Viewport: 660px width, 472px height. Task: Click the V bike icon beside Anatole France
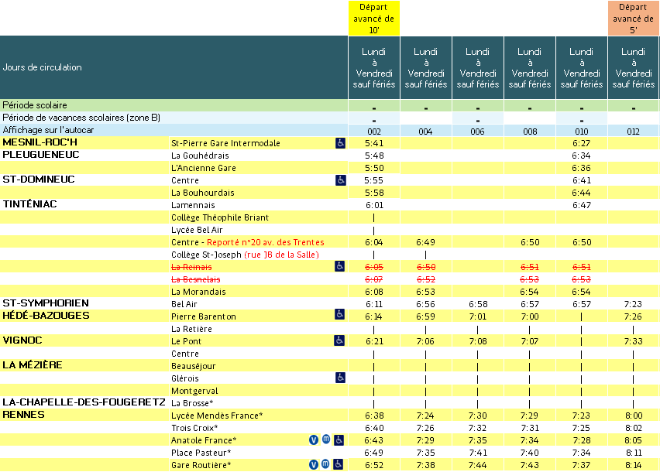click(x=314, y=440)
